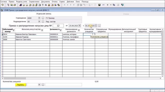This screenshot has width=165, height=92.
Task: Click the Групповые предметы column header
Action: [143, 30]
